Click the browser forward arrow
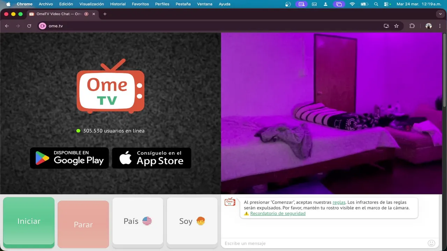This screenshot has height=251, width=447. pos(18,26)
